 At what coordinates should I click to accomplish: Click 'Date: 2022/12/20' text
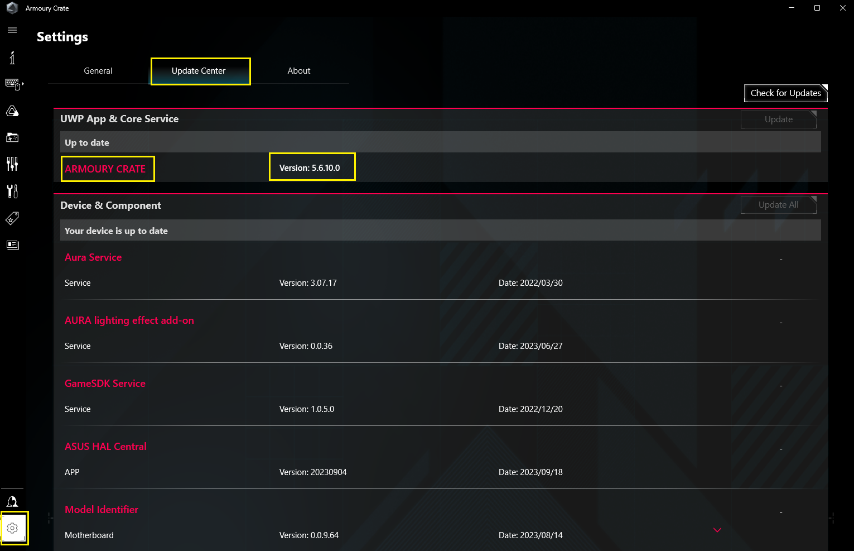530,409
